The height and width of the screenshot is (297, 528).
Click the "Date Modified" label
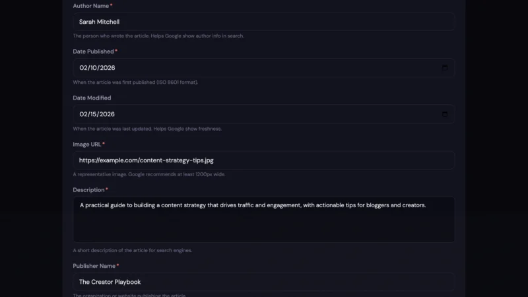(x=92, y=98)
